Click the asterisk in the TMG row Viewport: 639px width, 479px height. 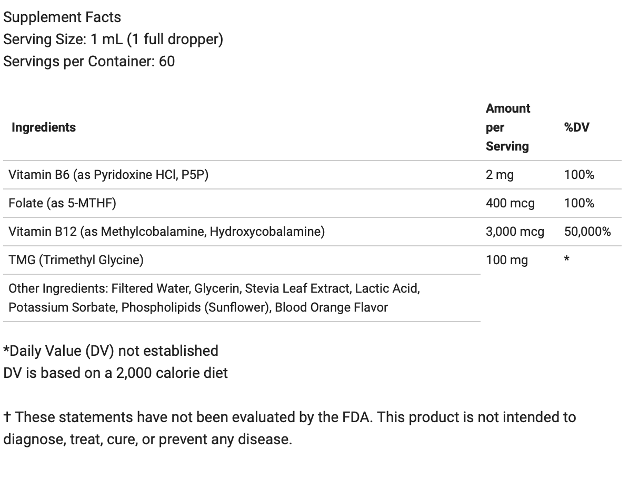pos(567,260)
